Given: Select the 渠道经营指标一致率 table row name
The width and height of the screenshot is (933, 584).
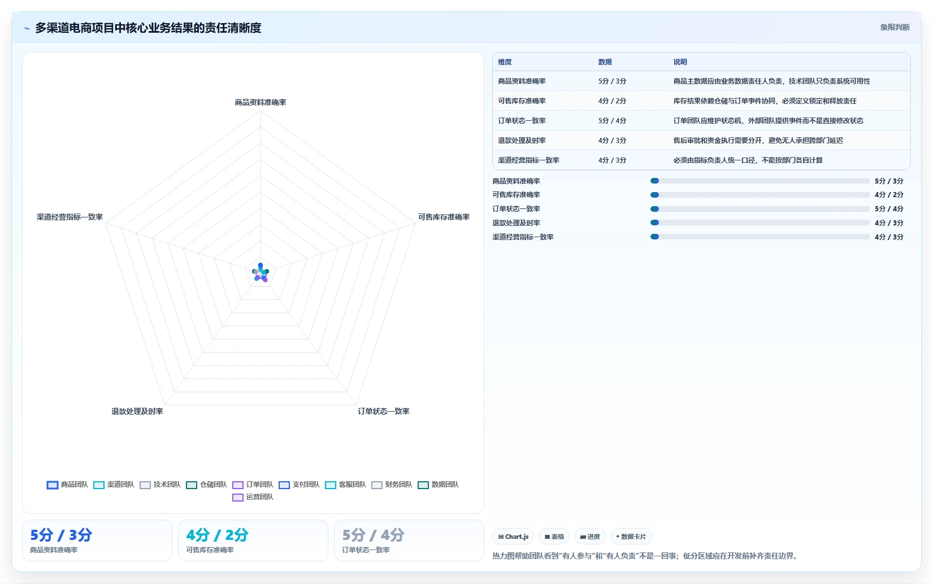Looking at the screenshot, I should (x=528, y=160).
